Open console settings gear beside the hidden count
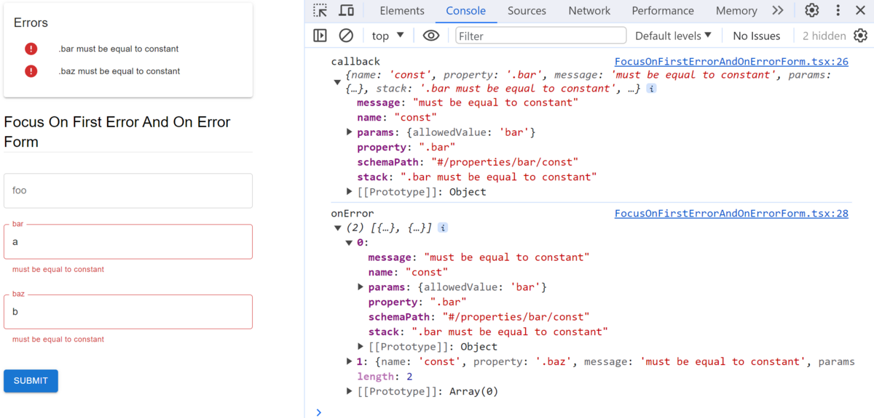Viewport: 874px width, 418px height. pos(861,36)
